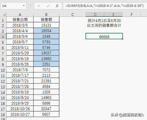This screenshot has height=120, width=147.
Task: Select the date cell 2018/7/28
Action: pos(20,87)
